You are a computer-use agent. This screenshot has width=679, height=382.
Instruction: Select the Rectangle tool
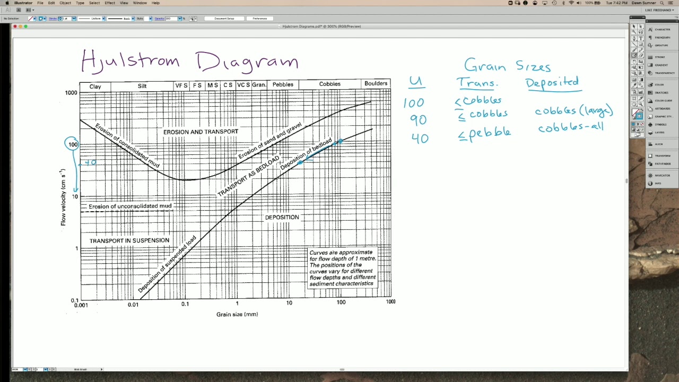click(x=640, y=44)
